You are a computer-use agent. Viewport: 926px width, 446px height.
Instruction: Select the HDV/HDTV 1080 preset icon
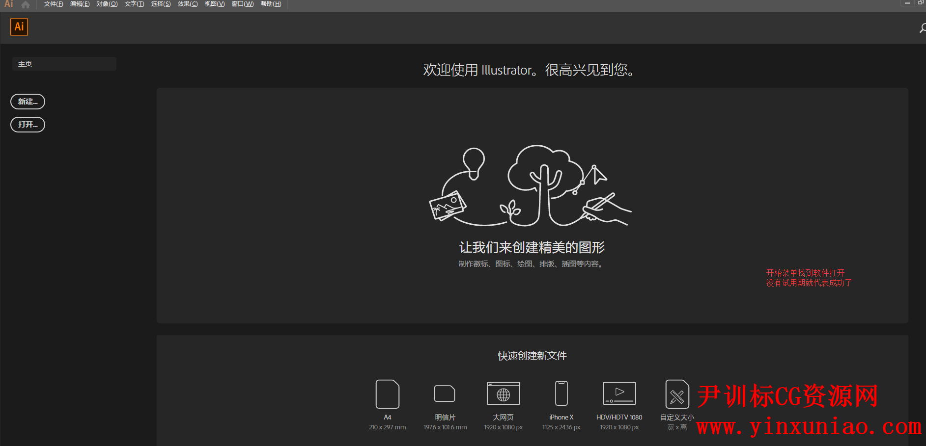619,394
